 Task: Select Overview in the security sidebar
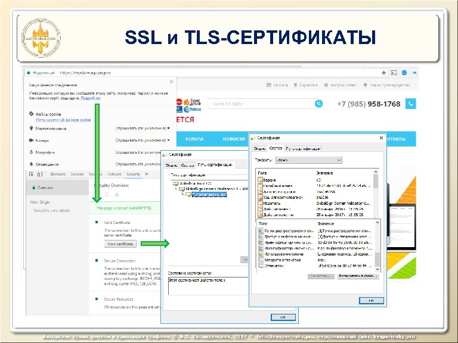(57, 188)
